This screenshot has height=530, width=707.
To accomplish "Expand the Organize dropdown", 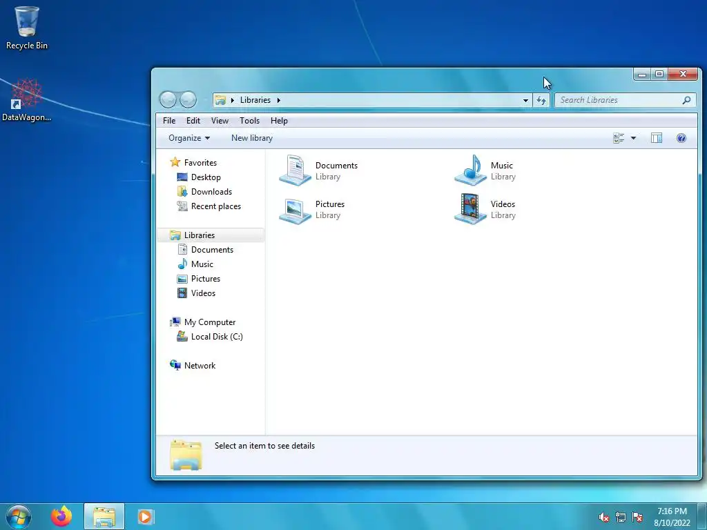I will [189, 138].
